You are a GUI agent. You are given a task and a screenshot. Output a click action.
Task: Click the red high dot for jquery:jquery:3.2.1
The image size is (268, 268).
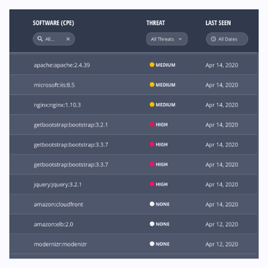pos(152,184)
